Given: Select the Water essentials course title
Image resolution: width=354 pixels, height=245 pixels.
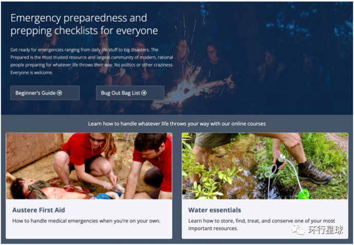Looking at the screenshot, I should [215, 210].
